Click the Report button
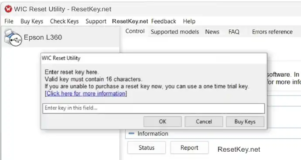This screenshot has width=301, height=160. pos(189,148)
